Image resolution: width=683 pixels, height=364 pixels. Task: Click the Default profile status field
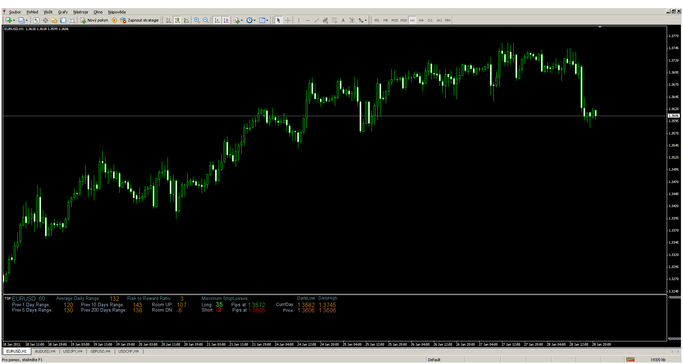coord(434,360)
